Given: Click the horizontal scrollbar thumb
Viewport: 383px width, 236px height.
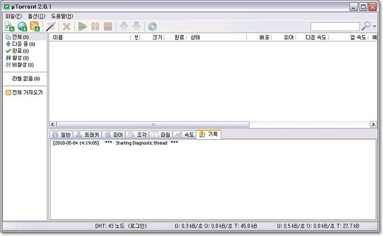Looking at the screenshot, I should 153,124.
